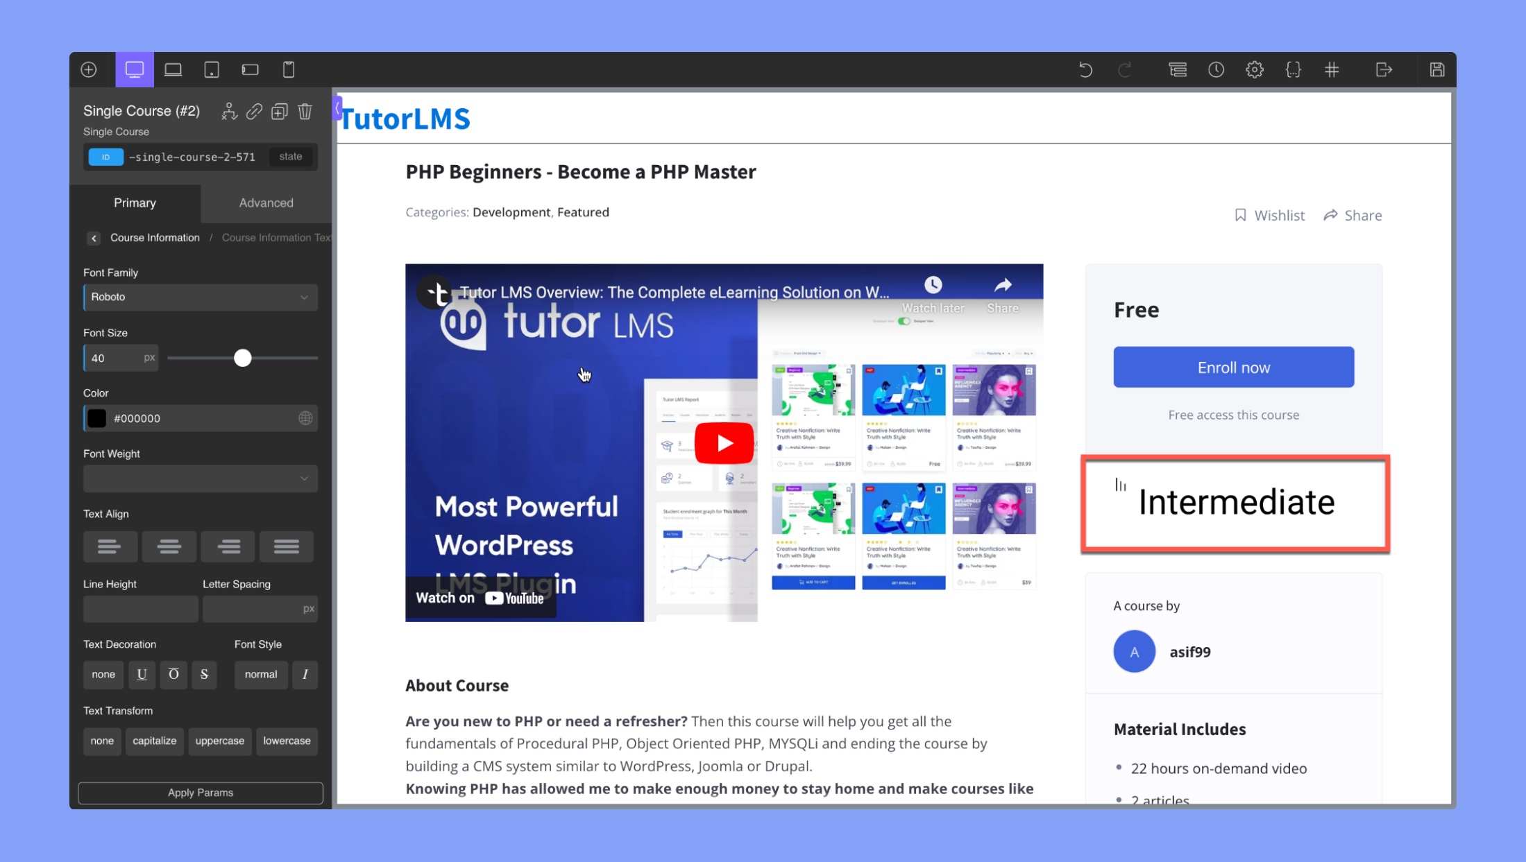Enable overline text decoration
Screen dimensions: 1526x862
tap(173, 675)
